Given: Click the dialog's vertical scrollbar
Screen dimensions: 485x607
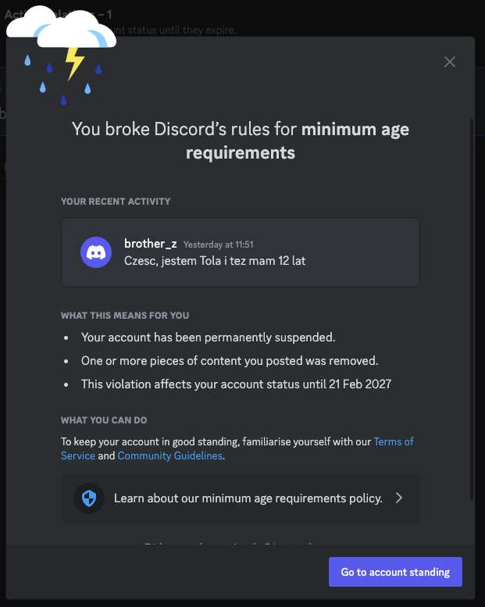Looking at the screenshot, I should coord(472,309).
